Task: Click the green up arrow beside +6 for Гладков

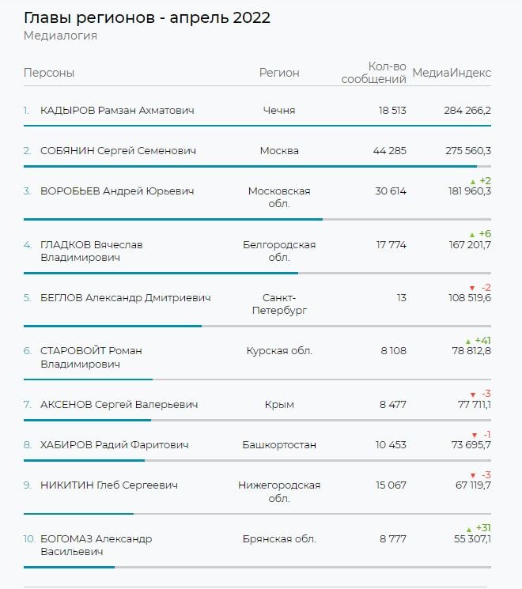Action: (x=471, y=235)
